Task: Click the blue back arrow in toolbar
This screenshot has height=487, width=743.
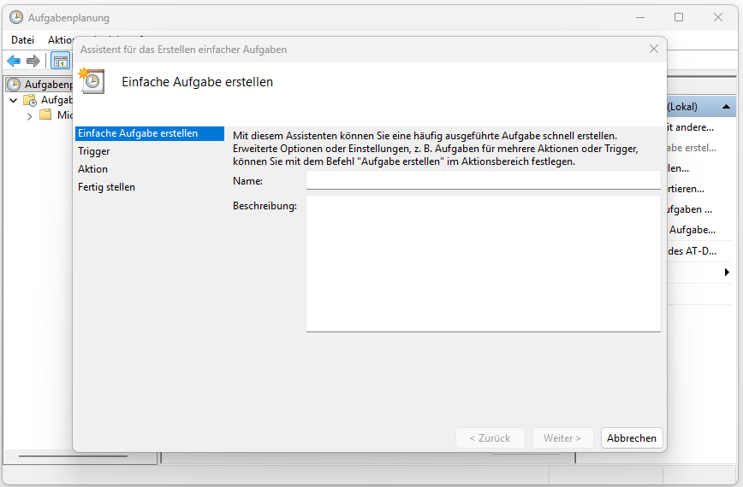Action: tap(14, 61)
